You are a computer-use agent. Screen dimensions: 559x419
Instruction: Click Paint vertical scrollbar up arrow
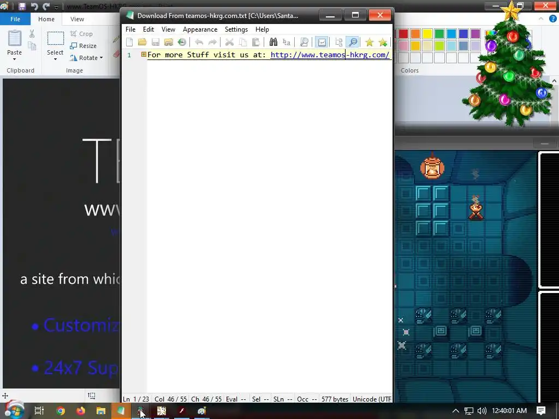555,81
